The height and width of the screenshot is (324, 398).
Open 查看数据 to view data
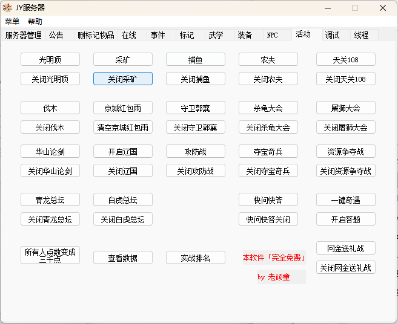pyautogui.click(x=122, y=258)
